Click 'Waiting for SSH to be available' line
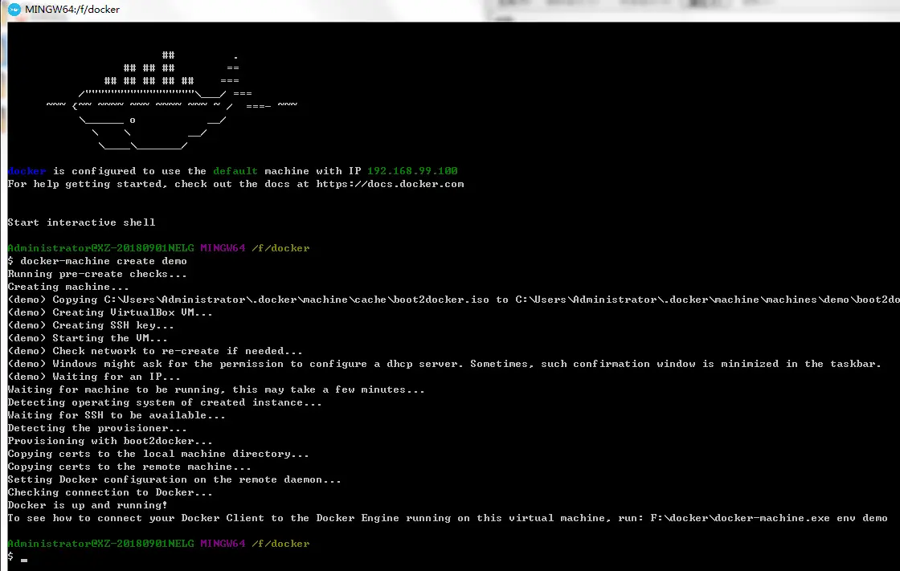 pos(117,415)
